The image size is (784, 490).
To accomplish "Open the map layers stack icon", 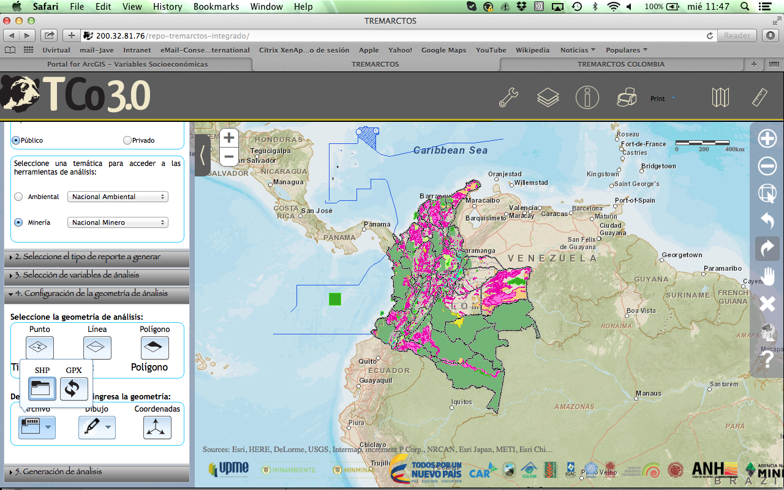I will pos(548,98).
